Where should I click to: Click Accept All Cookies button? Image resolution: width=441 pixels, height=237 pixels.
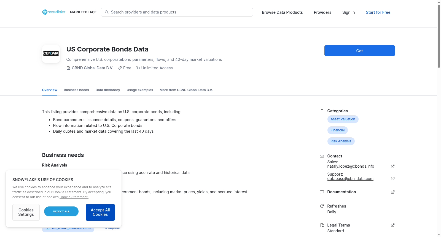click(100, 212)
